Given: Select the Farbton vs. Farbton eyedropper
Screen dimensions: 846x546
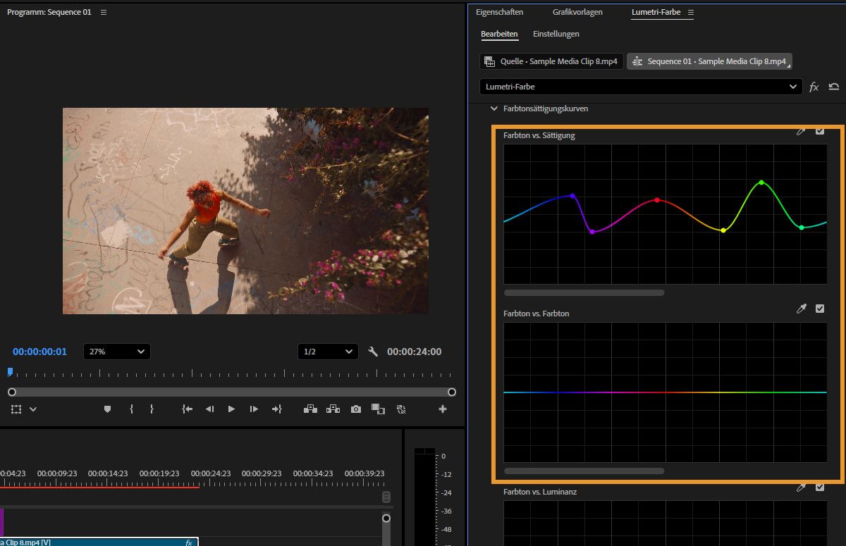Looking at the screenshot, I should pos(801,309).
